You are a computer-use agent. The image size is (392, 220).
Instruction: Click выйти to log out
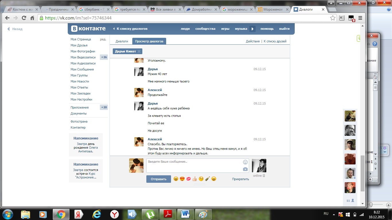click(x=284, y=29)
